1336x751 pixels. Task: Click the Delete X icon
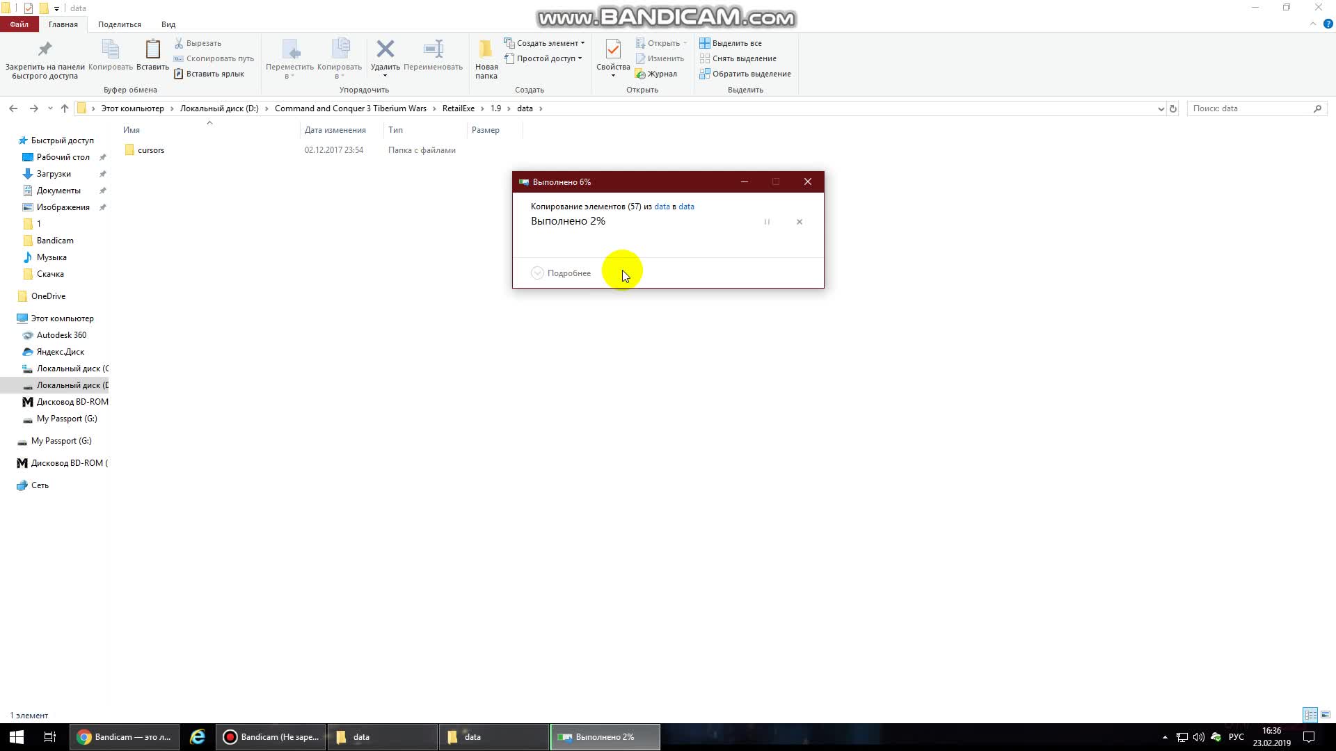(385, 49)
